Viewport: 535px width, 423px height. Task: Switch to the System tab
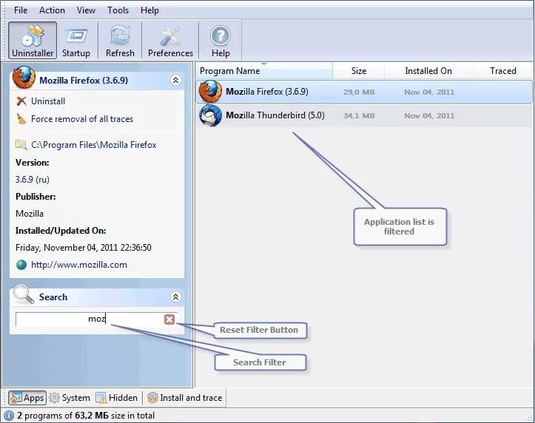[70, 398]
